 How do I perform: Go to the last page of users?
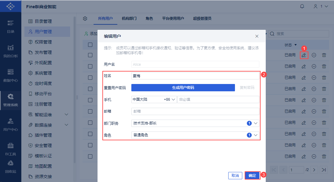(324, 170)
